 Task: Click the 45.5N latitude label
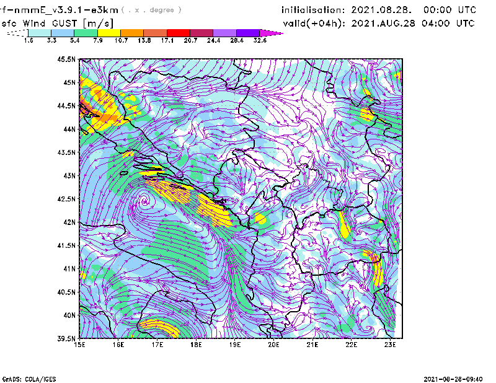66,59
